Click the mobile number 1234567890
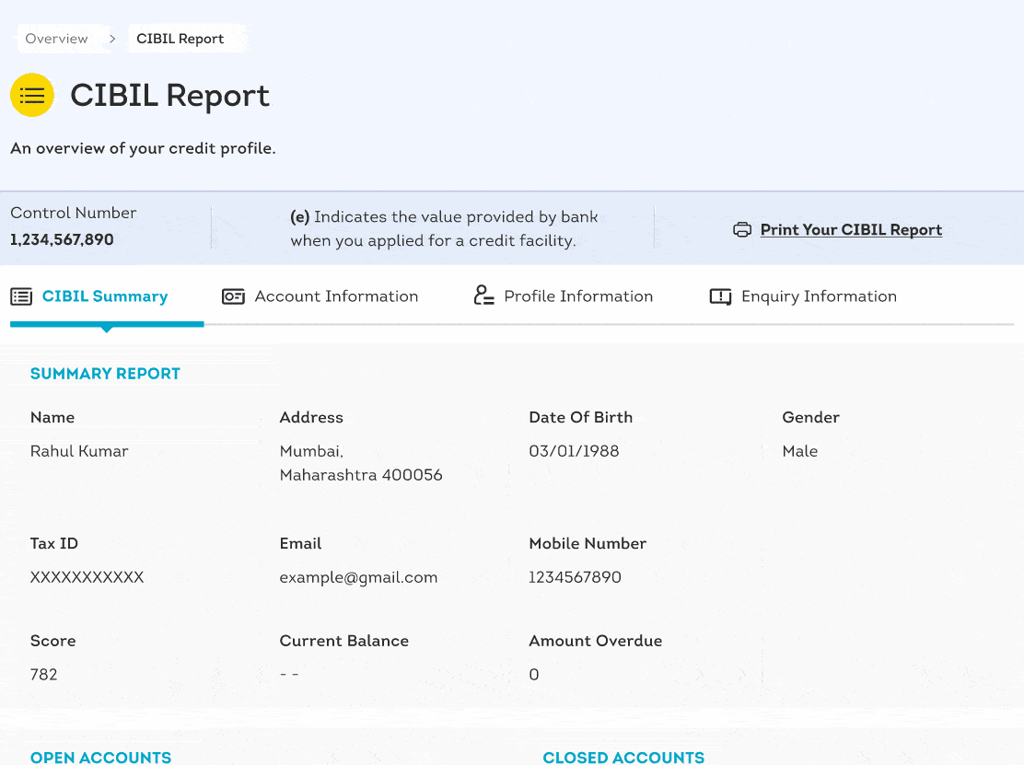Screen dimensions: 1024x765 point(576,577)
